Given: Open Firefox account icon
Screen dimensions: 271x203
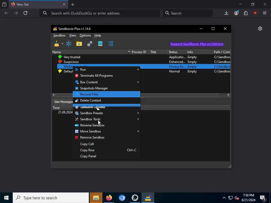Looking at the screenshot, I should (236, 13).
